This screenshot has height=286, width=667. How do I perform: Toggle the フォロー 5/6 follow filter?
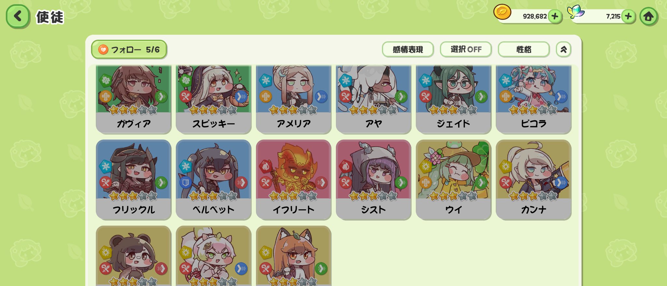pyautogui.click(x=129, y=50)
